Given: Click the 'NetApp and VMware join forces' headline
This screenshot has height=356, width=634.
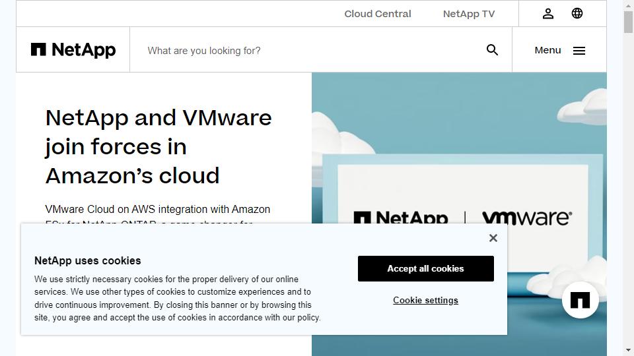Looking at the screenshot, I should pos(158,146).
